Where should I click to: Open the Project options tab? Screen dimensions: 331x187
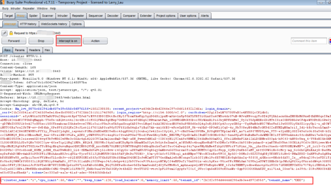point(166,16)
